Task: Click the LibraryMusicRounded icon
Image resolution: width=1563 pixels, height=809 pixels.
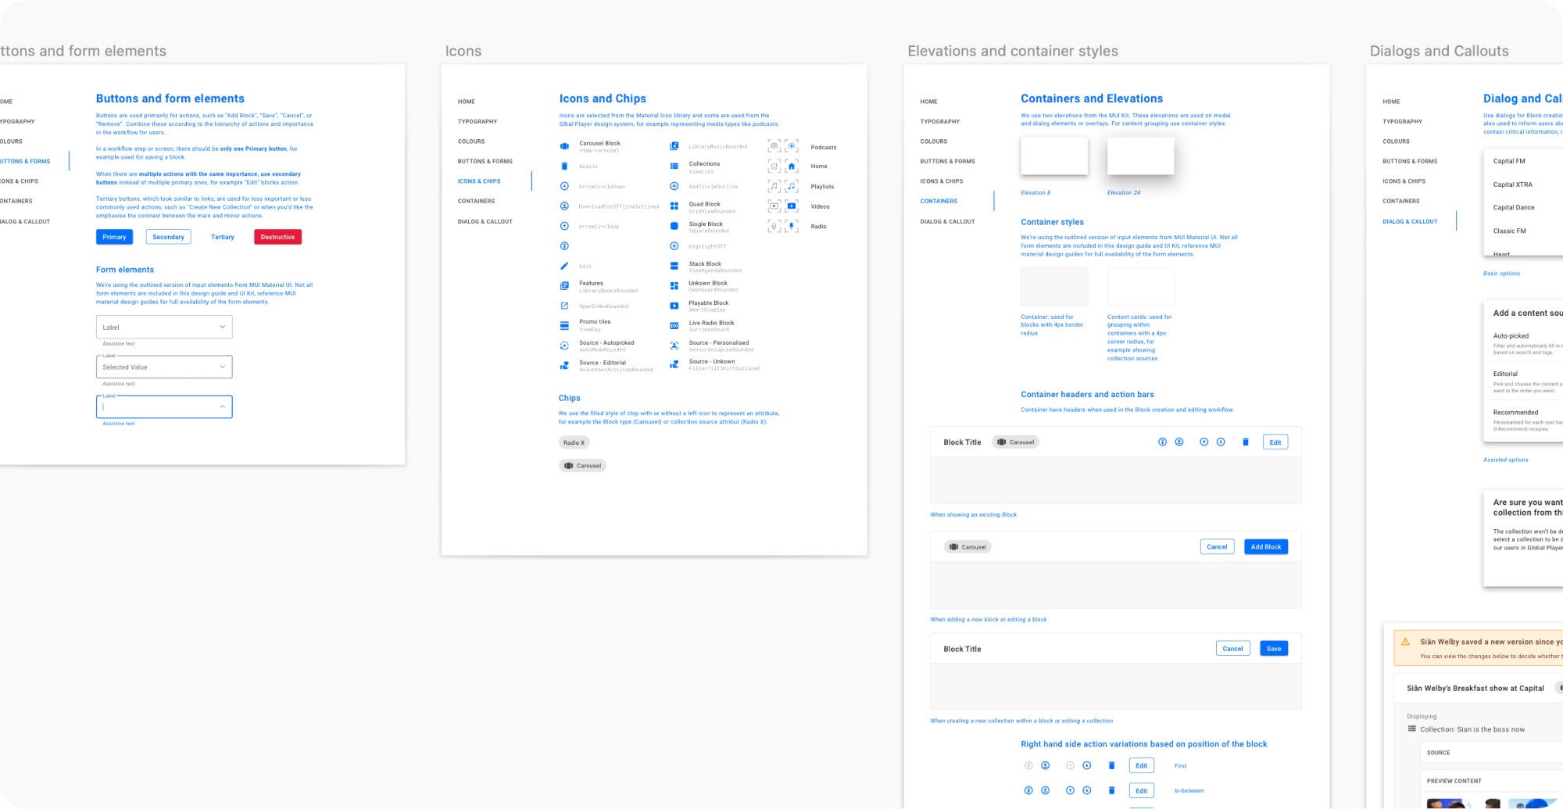Action: click(x=674, y=146)
